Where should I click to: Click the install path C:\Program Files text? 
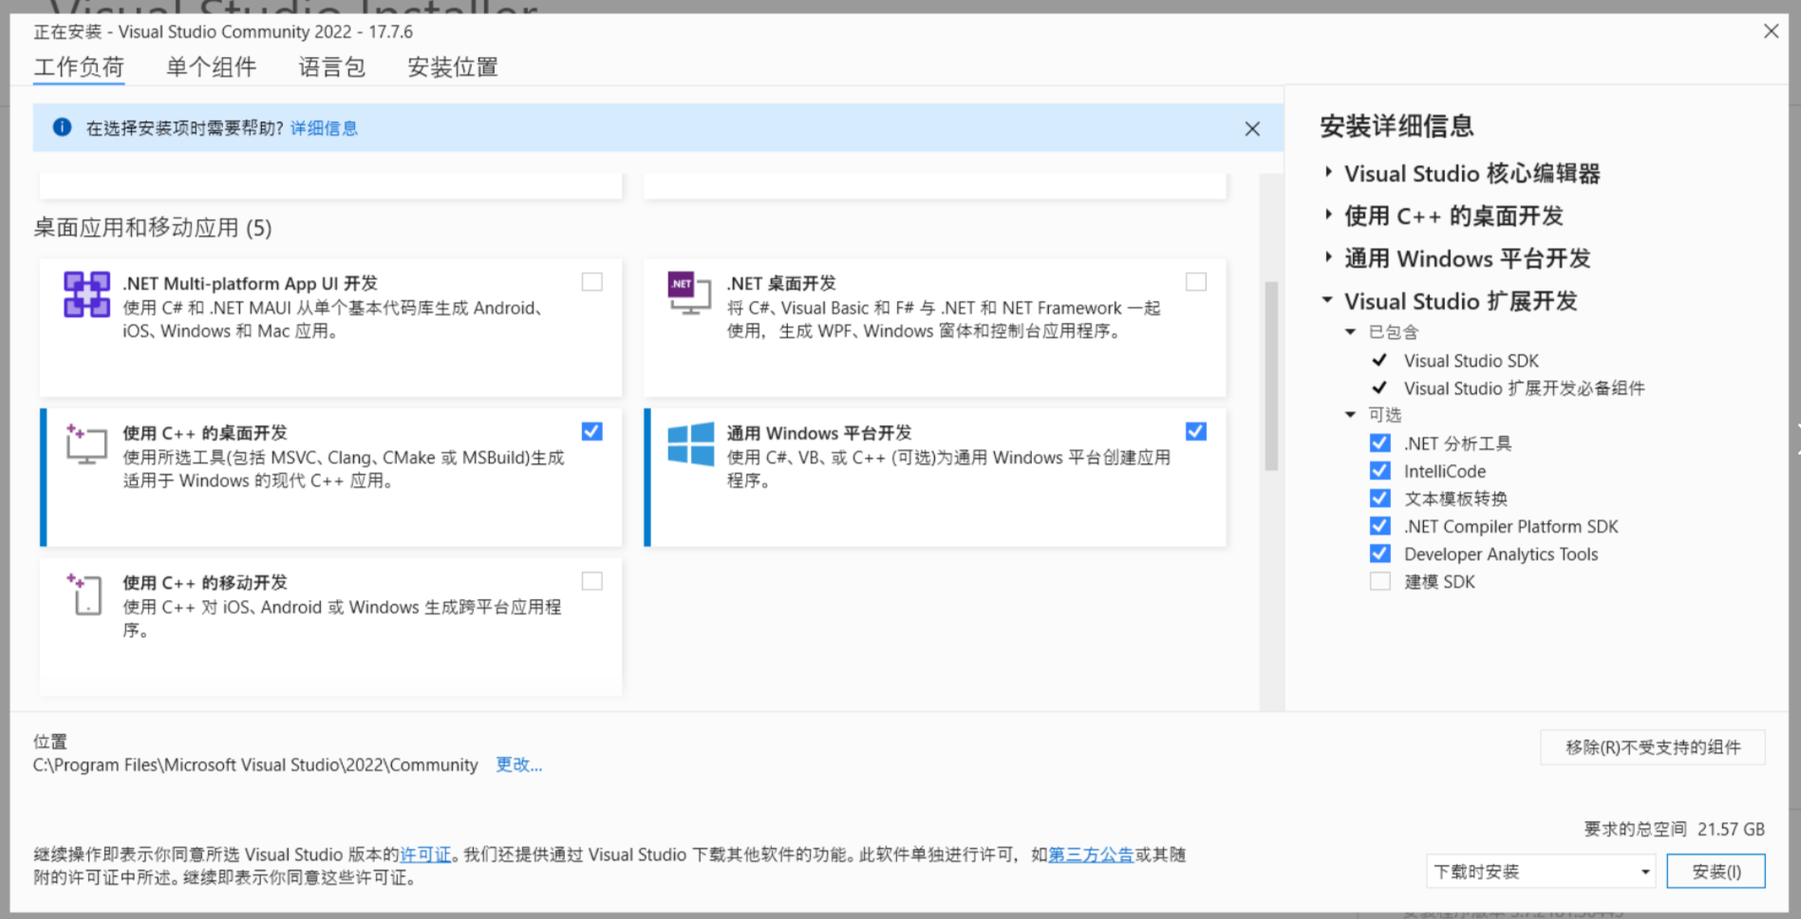click(x=255, y=765)
